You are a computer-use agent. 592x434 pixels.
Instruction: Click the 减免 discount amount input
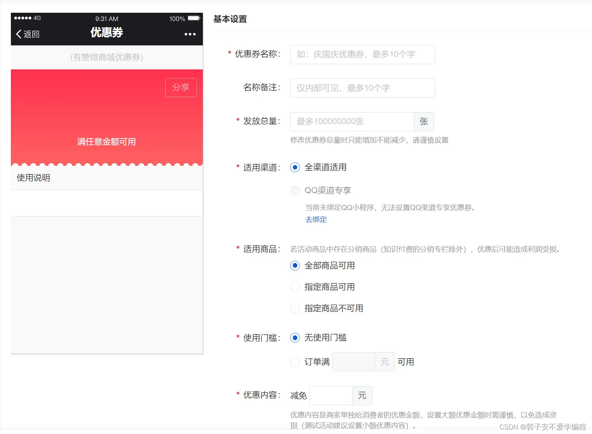331,395
